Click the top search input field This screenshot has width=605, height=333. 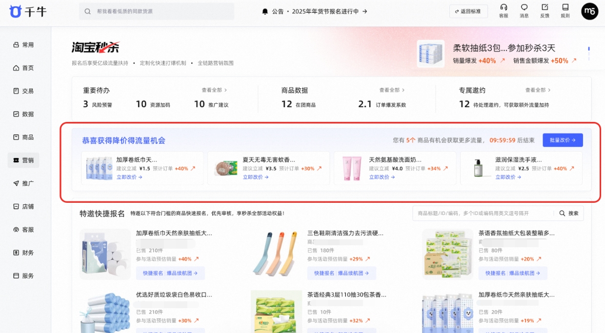point(157,11)
